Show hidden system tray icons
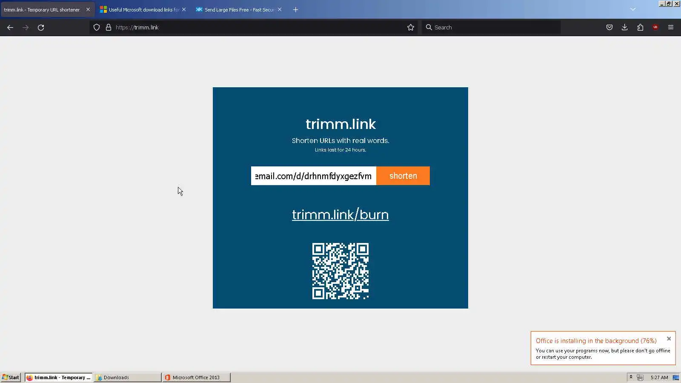This screenshot has width=681, height=383. tap(631, 377)
